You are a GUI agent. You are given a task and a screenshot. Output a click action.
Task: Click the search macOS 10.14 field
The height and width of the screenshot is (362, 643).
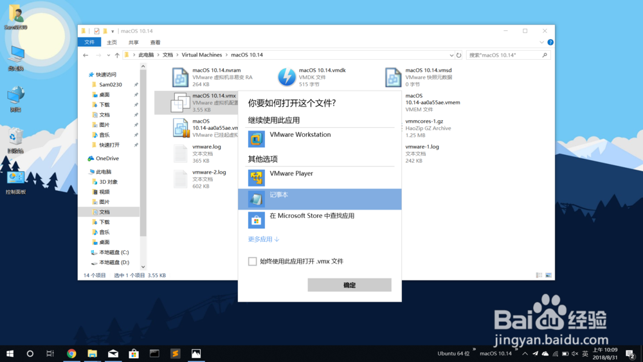(508, 55)
